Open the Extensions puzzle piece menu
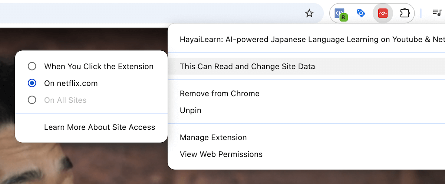This screenshot has height=184, width=445. 404,14
